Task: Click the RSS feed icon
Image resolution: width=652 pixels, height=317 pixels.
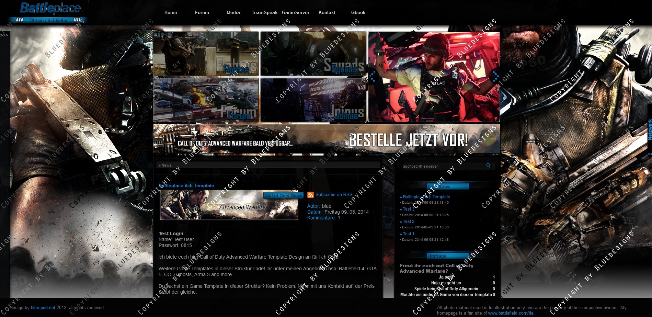Action: point(310,195)
